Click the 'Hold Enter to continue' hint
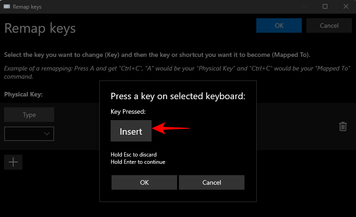The width and height of the screenshot is (356, 217). click(x=138, y=162)
